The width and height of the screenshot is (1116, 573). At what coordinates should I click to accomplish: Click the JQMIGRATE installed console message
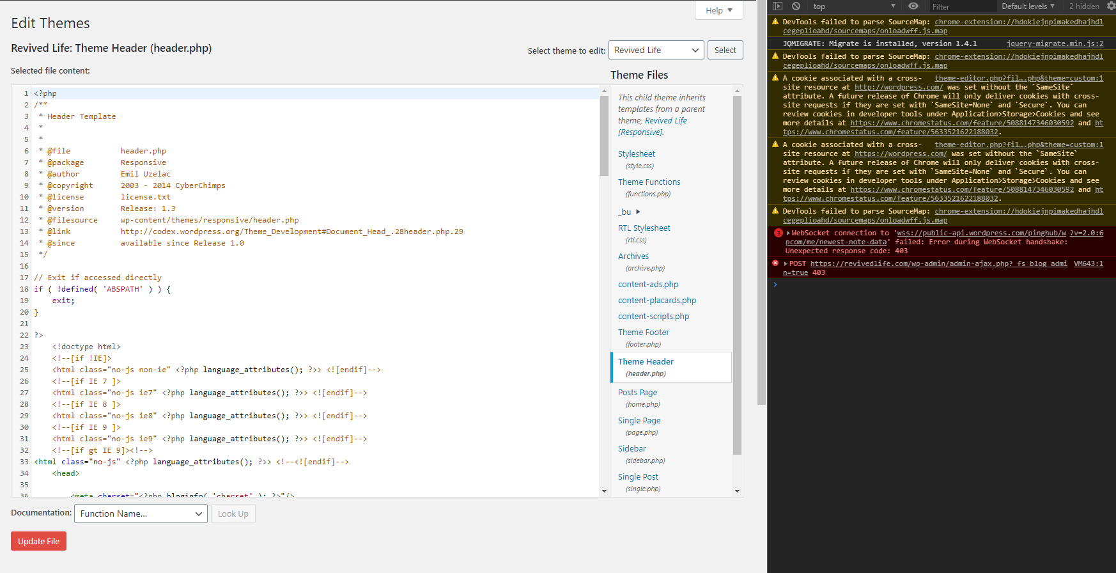[880, 44]
